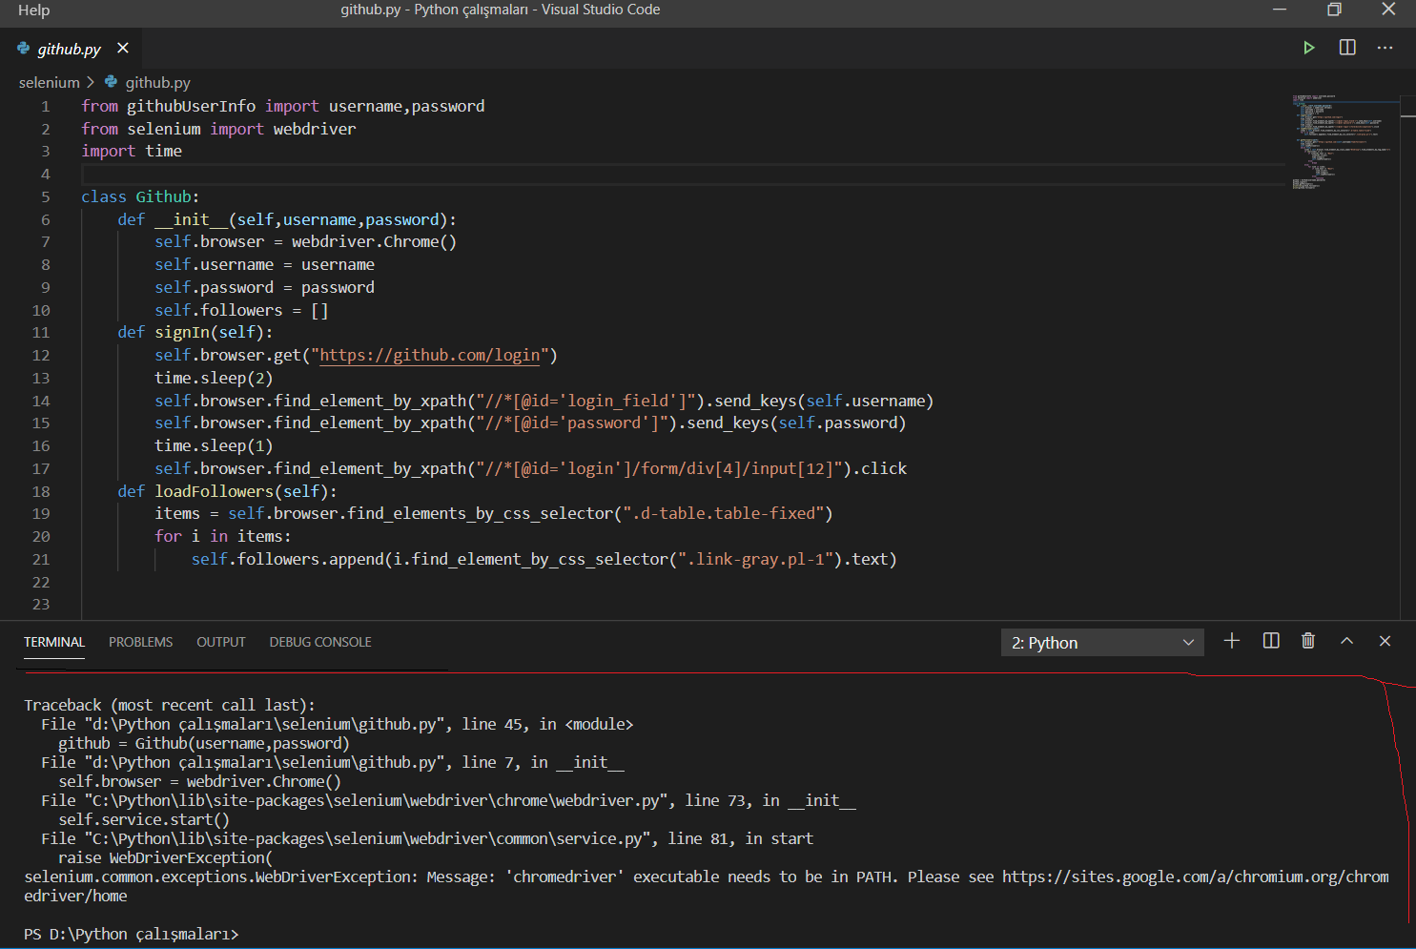The height and width of the screenshot is (949, 1416).
Task: Click the Python file icon on github.py tab
Action: [x=24, y=48]
